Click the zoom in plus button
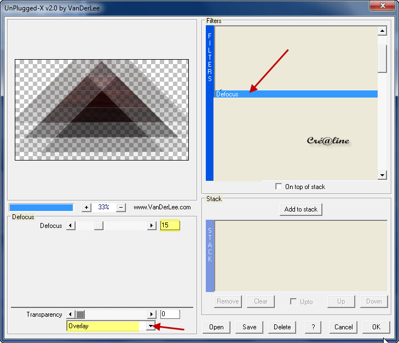 click(x=86, y=207)
